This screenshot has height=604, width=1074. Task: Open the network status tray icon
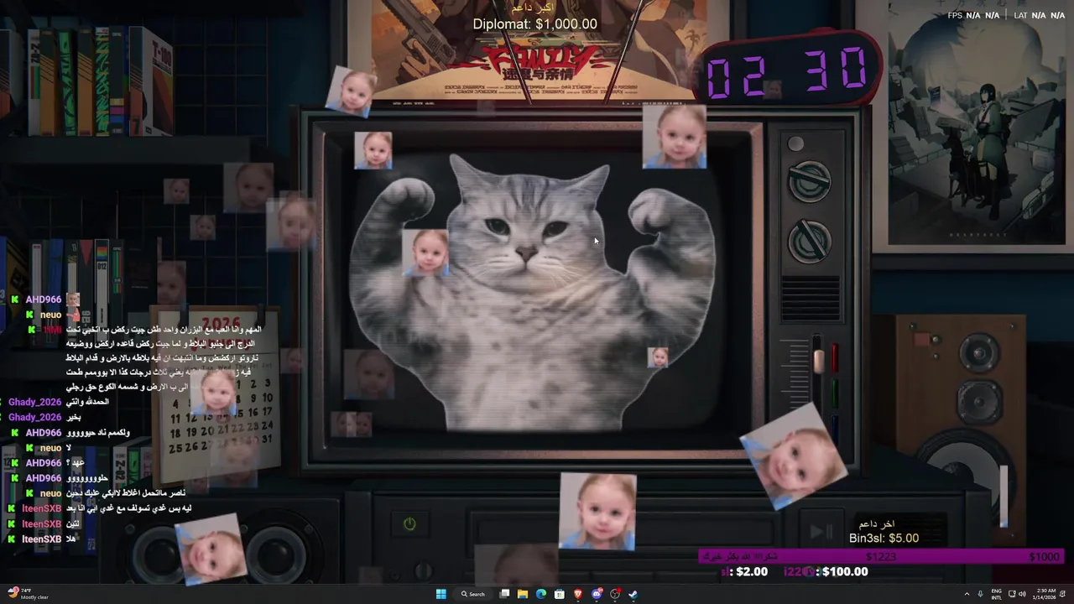click(1012, 594)
